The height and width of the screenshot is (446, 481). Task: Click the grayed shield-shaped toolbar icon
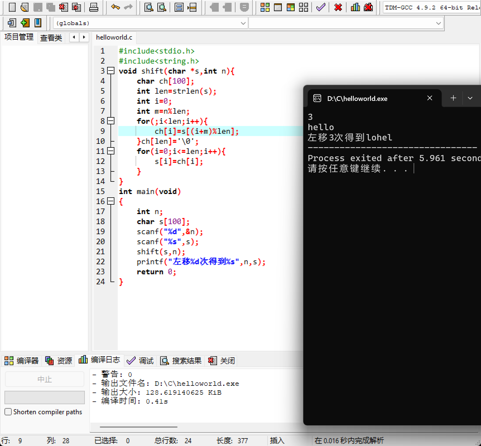tap(244, 7)
